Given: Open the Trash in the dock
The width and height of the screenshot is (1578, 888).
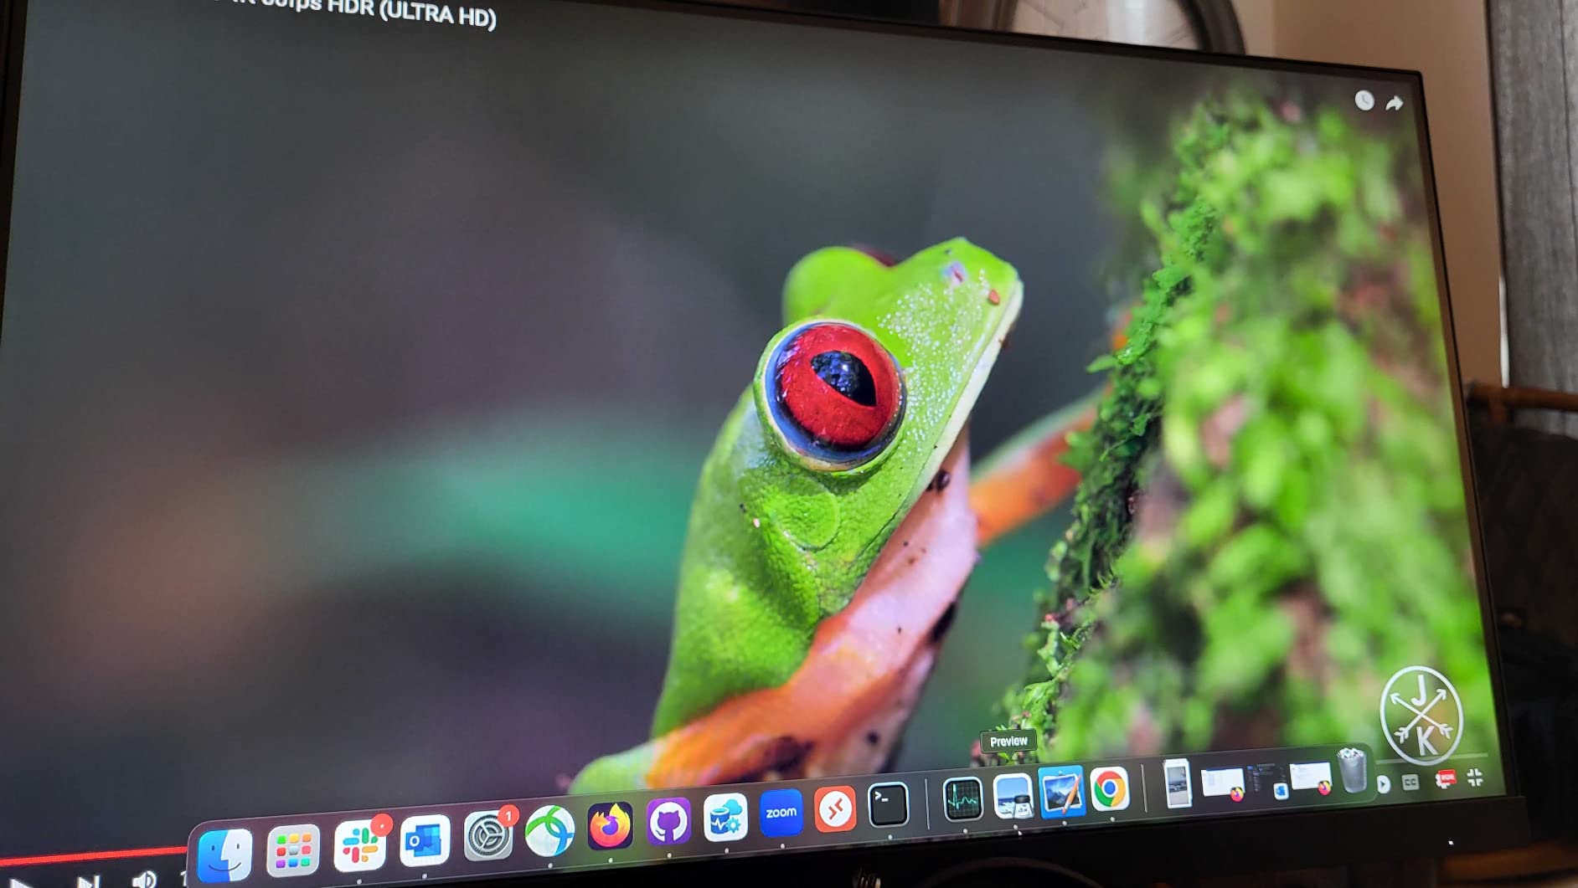Looking at the screenshot, I should tap(1352, 770).
